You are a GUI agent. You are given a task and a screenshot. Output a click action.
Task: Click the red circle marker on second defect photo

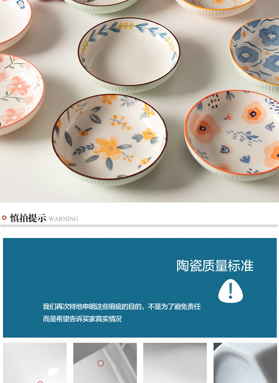101,363
